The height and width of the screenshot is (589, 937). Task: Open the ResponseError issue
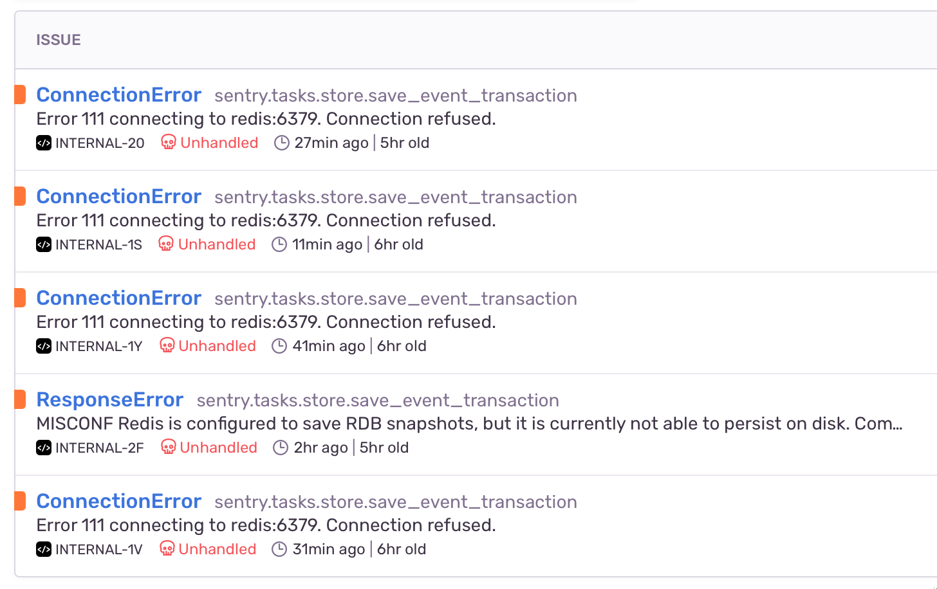tap(109, 399)
